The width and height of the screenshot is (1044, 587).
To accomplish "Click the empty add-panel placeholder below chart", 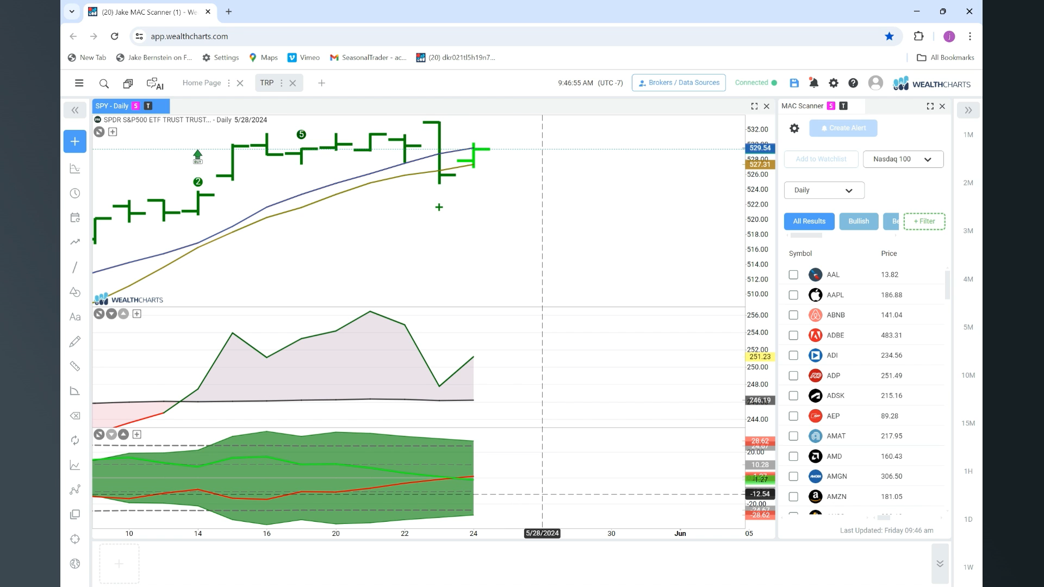I will point(119,564).
